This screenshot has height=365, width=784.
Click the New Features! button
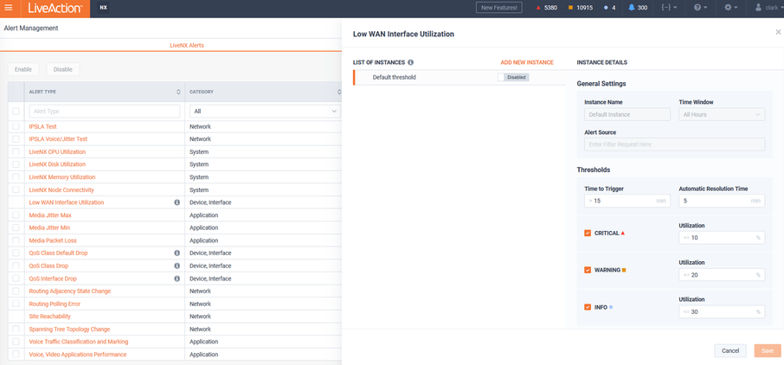499,8
